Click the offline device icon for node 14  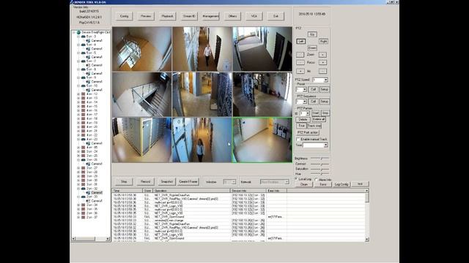[84, 102]
